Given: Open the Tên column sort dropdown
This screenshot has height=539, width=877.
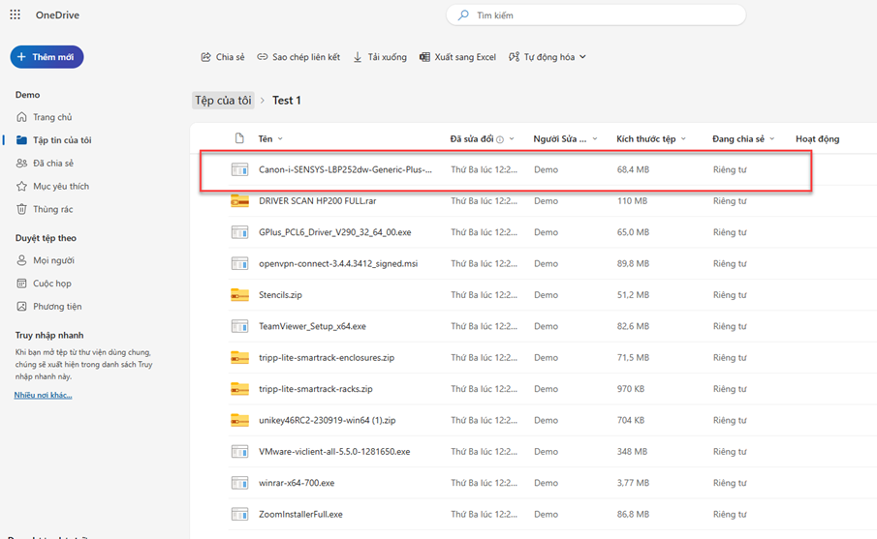Looking at the screenshot, I should [280, 139].
